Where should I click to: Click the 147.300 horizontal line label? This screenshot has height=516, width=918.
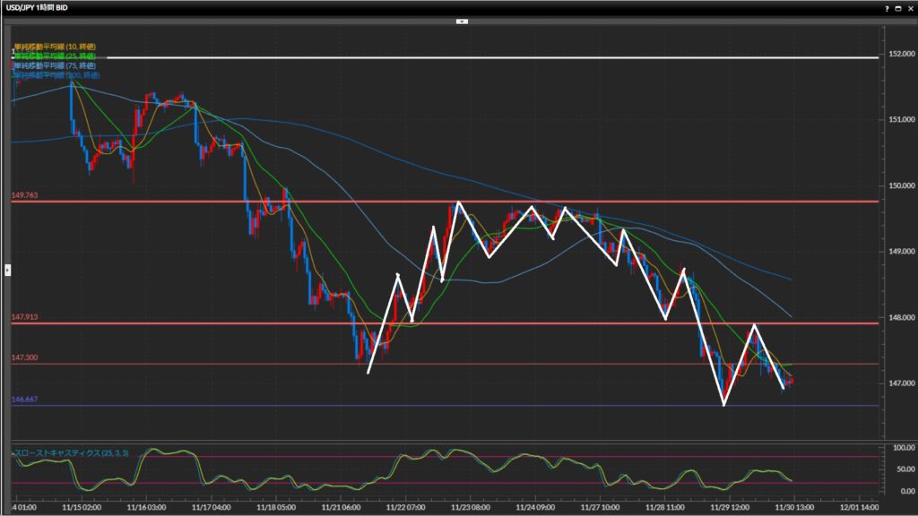pos(24,357)
